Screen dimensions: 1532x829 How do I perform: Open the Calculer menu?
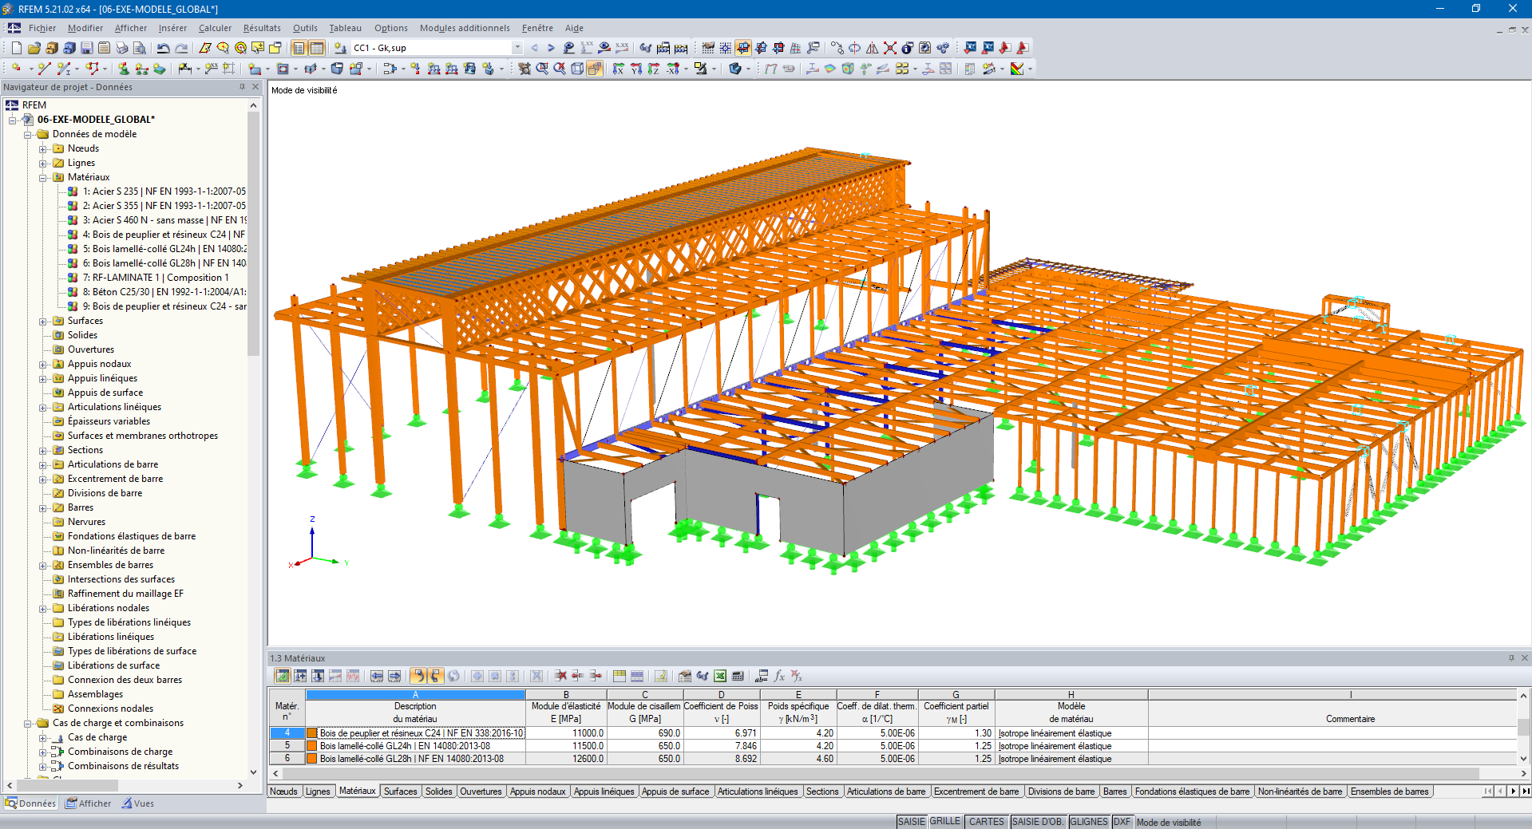tap(215, 28)
